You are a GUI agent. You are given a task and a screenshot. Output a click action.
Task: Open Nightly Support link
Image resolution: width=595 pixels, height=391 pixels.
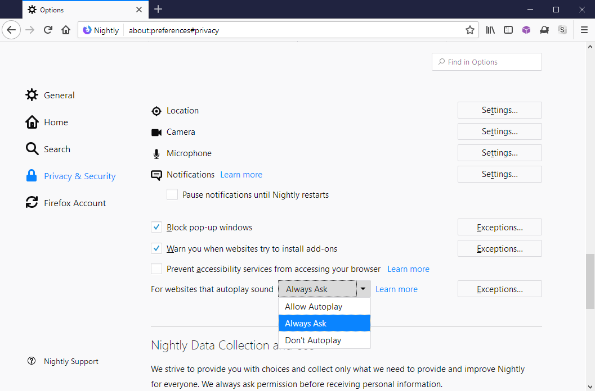pyautogui.click(x=71, y=361)
